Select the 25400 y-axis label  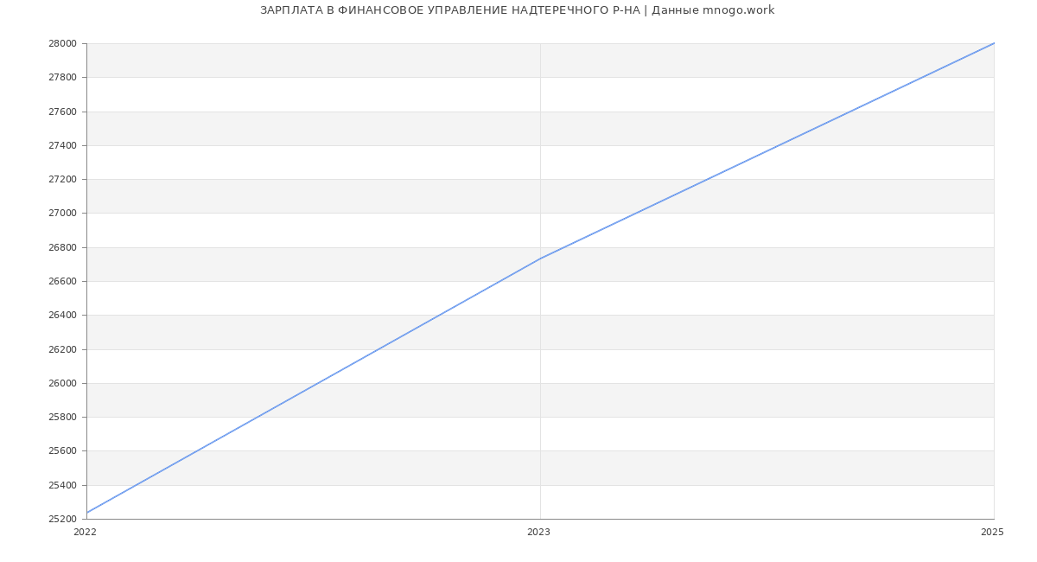(62, 485)
